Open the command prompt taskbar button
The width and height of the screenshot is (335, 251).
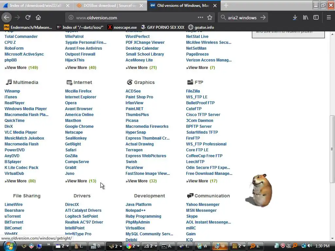[x=167, y=246]
